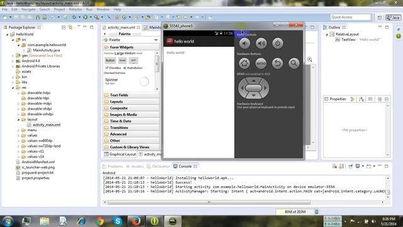Expand the Time & Date palette category
This screenshot has width=403, height=227.
[x=132, y=121]
